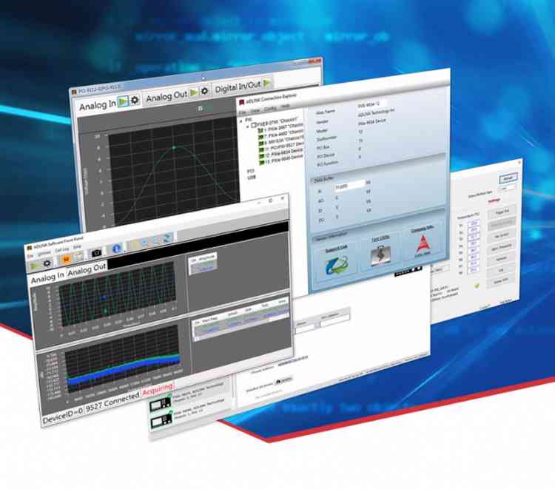Open the Company Info red logo icon
555x489 pixels.
pyautogui.click(x=423, y=245)
